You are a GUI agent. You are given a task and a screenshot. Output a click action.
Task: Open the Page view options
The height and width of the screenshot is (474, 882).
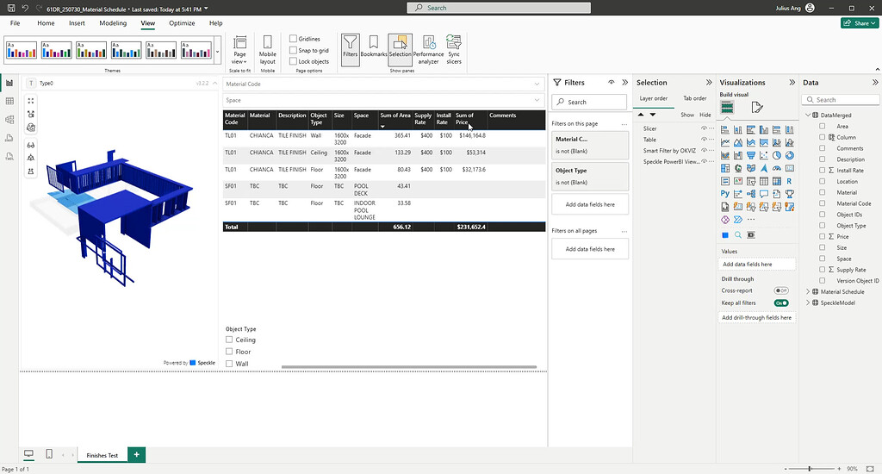[x=239, y=49]
